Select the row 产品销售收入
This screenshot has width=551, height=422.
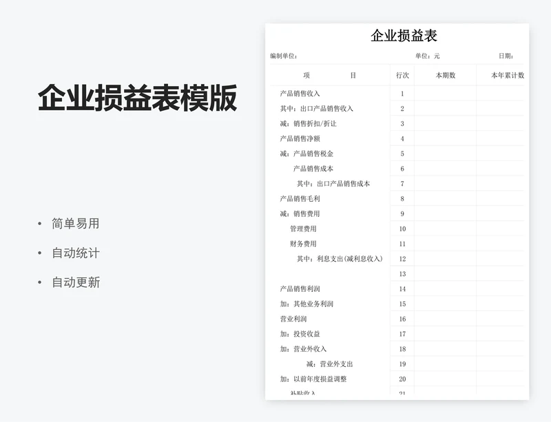click(x=397, y=94)
